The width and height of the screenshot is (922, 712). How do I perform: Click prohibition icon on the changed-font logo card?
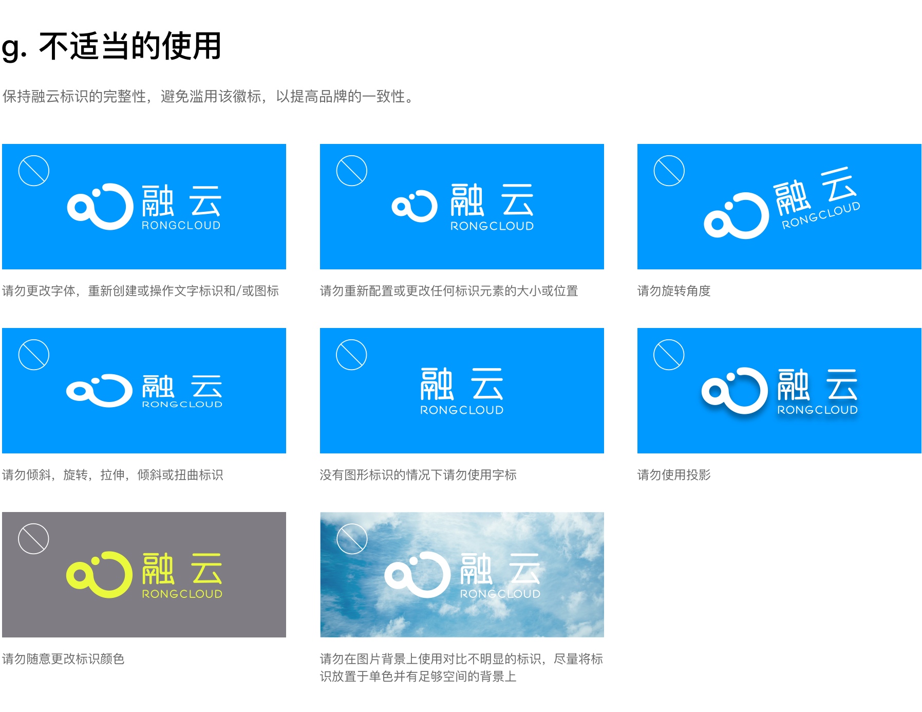(x=34, y=171)
